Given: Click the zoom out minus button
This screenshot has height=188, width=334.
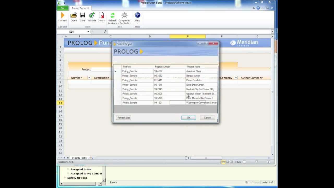Looking at the screenshot, I should pyautogui.click(x=244, y=162).
